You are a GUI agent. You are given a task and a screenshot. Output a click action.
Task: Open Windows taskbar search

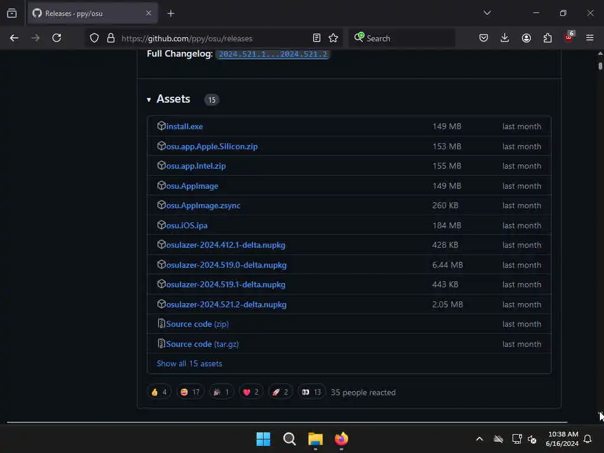point(289,439)
